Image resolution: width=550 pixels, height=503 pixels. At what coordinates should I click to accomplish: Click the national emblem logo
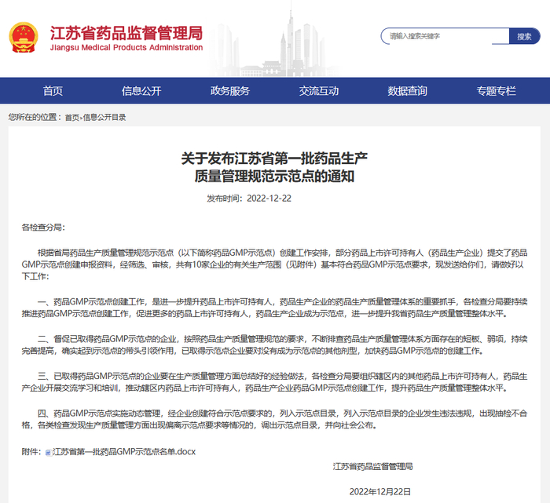[23, 38]
